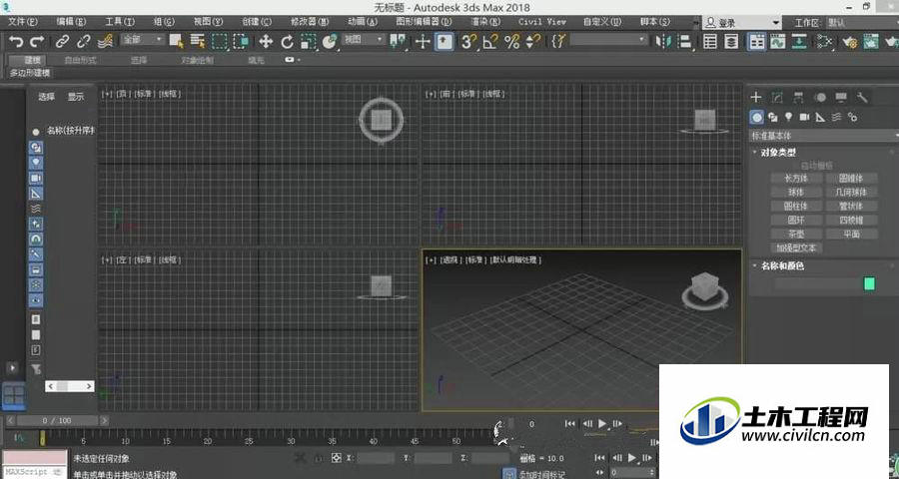The width and height of the screenshot is (899, 479).
Task: Open the selection filter 全部 dropdown
Action: pos(142,40)
